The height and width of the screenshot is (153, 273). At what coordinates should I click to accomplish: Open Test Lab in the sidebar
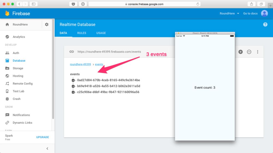19,91
